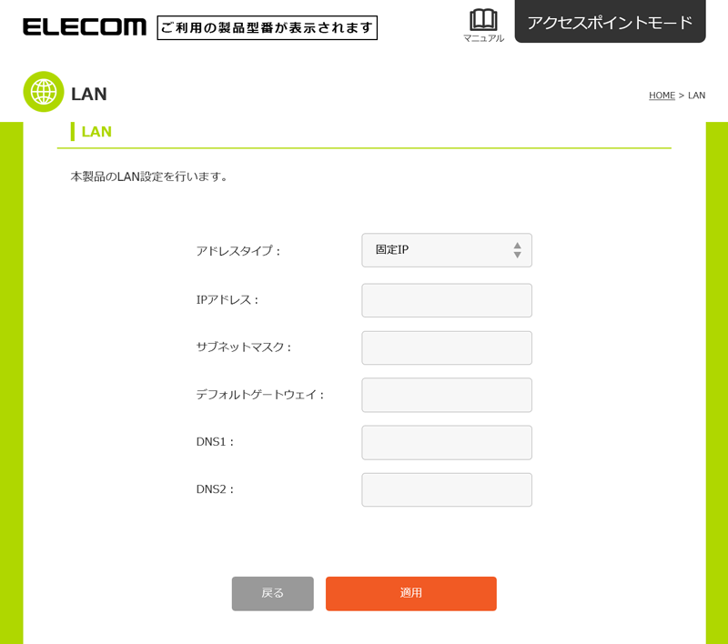Focus the デフォルトゲートウェイ field
The height and width of the screenshot is (644, 728).
tap(447, 396)
